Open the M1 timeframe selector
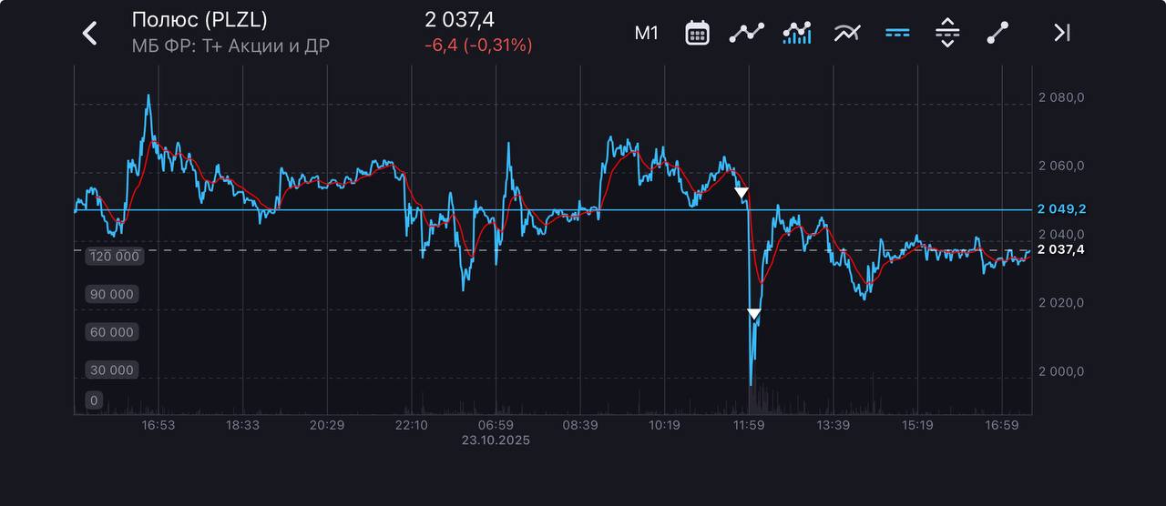 pos(646,34)
